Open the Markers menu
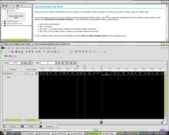The image size is (169, 135). (28, 48)
